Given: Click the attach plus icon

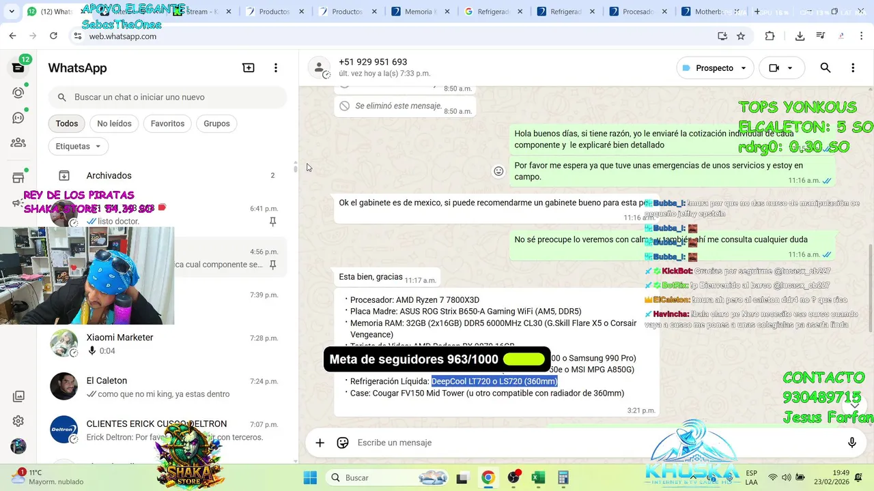Looking at the screenshot, I should (320, 443).
